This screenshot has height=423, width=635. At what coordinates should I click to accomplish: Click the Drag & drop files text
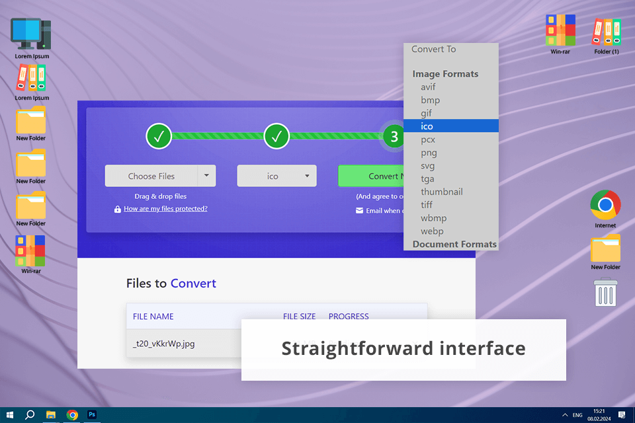[160, 196]
